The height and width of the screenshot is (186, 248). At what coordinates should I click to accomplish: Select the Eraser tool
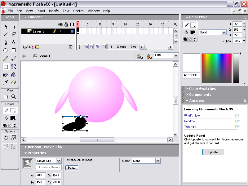pyautogui.click(x=14, y=83)
